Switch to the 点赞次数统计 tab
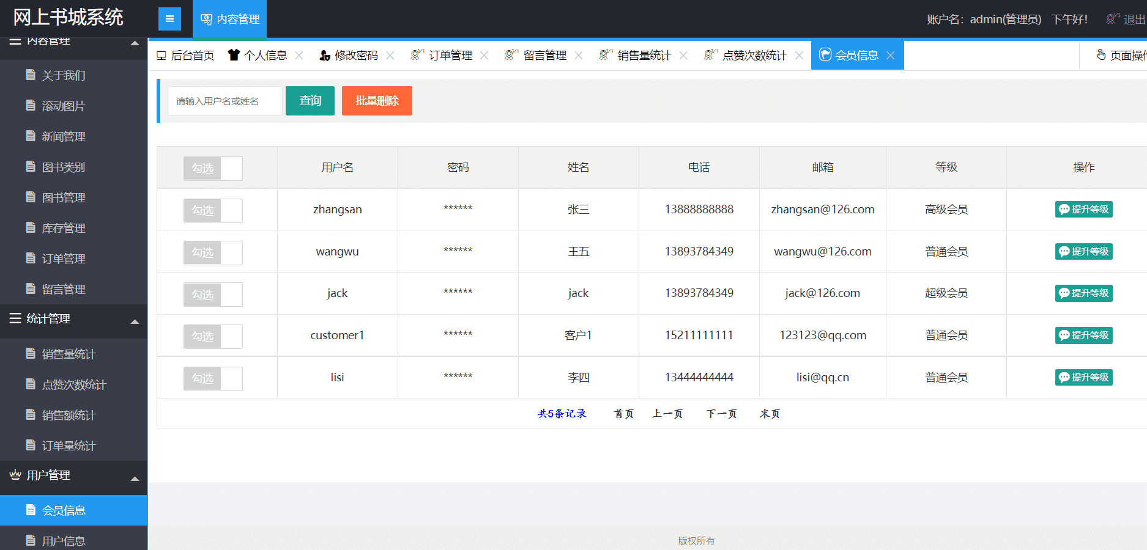Screen dimensions: 1147x550 pos(746,56)
